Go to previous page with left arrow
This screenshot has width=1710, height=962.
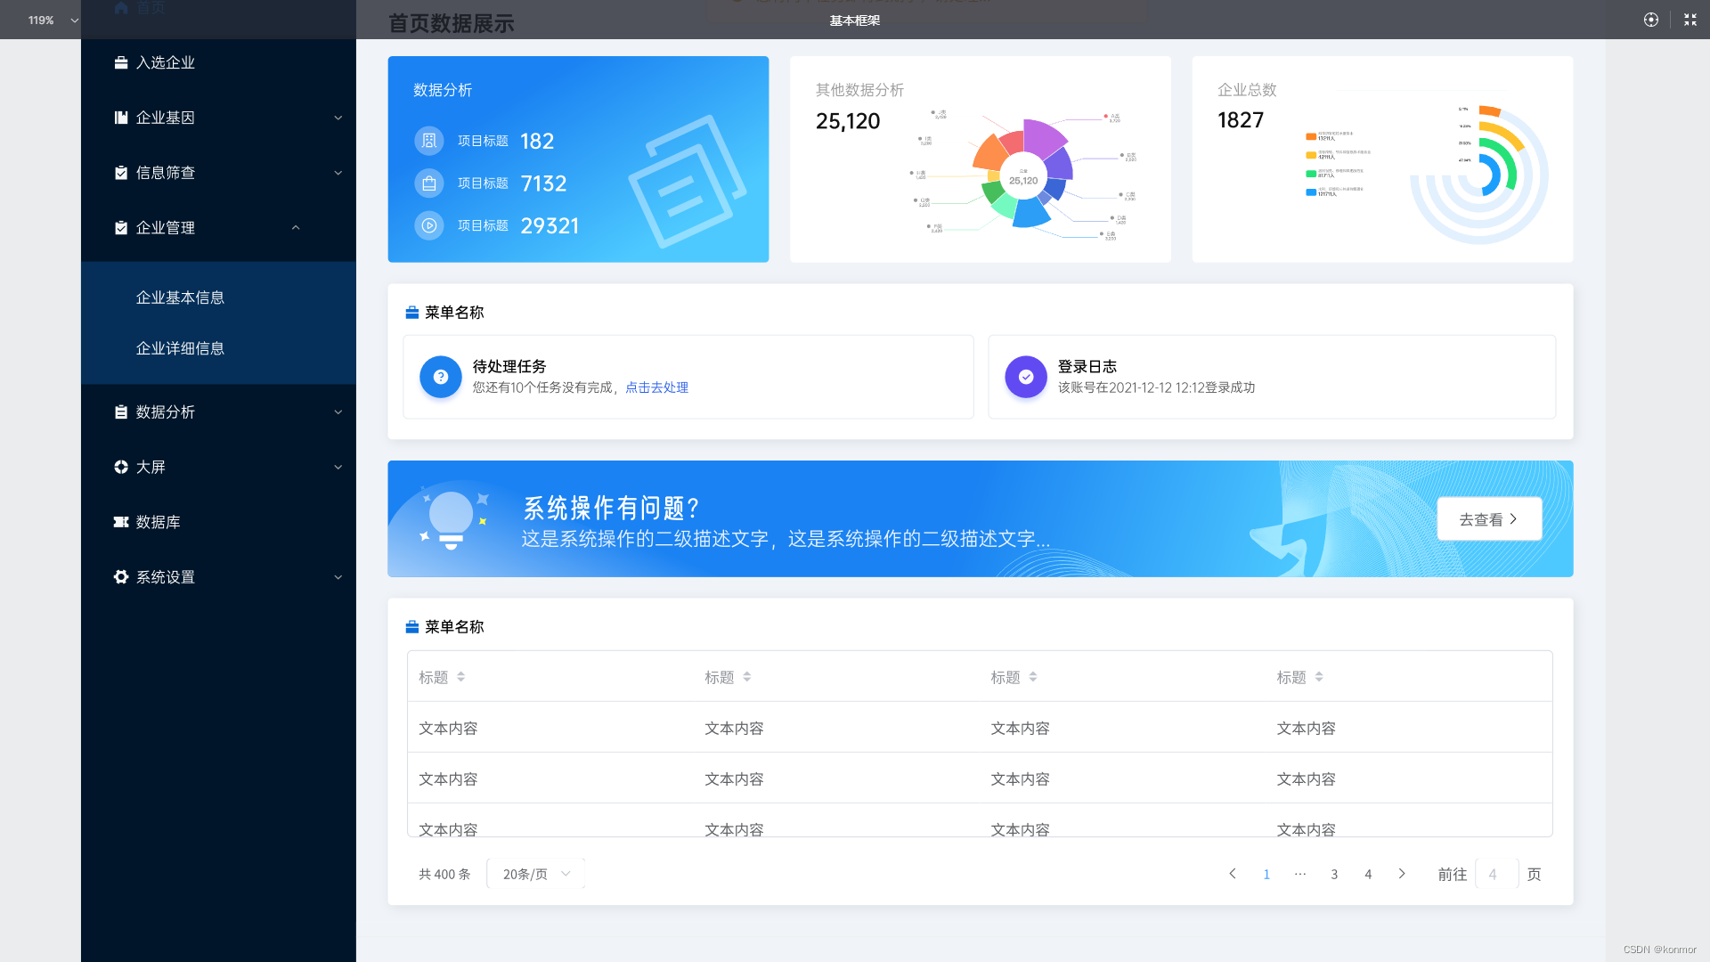coord(1233,874)
